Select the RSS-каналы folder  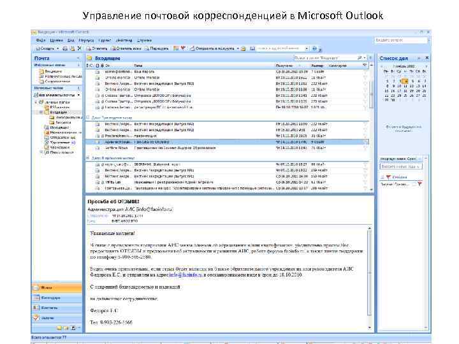click(x=57, y=108)
